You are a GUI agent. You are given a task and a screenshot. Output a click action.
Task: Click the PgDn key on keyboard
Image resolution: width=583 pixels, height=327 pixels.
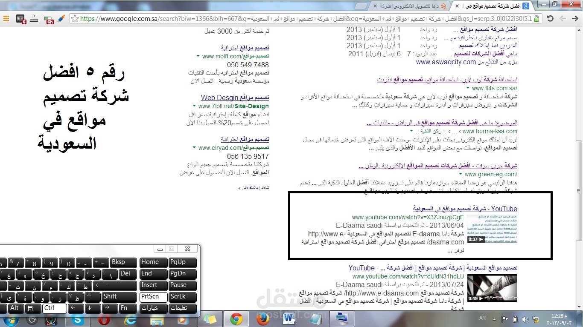point(183,274)
